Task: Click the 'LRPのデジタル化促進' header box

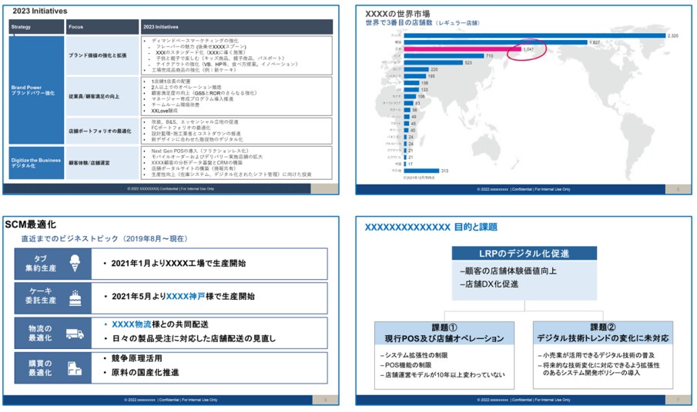Action: tap(524, 254)
